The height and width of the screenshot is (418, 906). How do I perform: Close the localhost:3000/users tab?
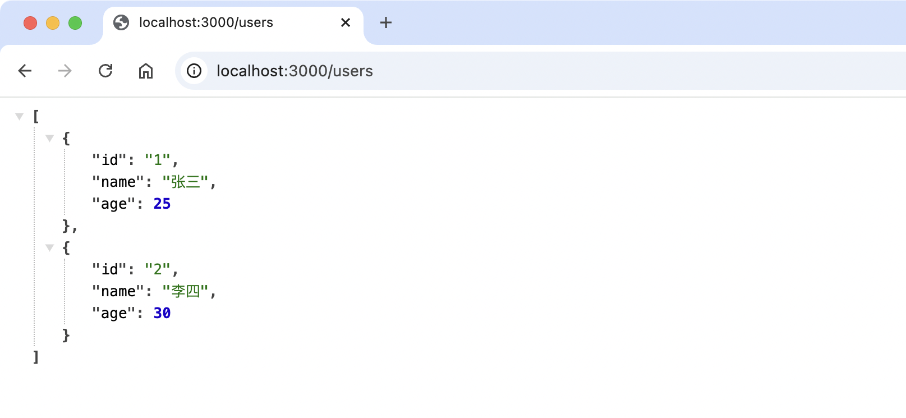(x=346, y=22)
